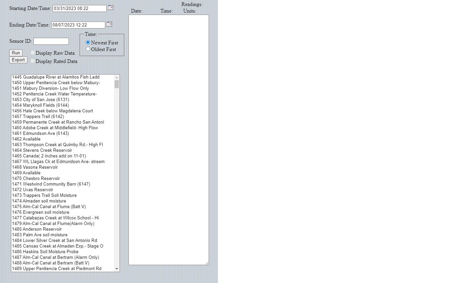The width and height of the screenshot is (459, 283).
Task: Click the sensor list scrollbar thumb
Action: pyautogui.click(x=117, y=84)
